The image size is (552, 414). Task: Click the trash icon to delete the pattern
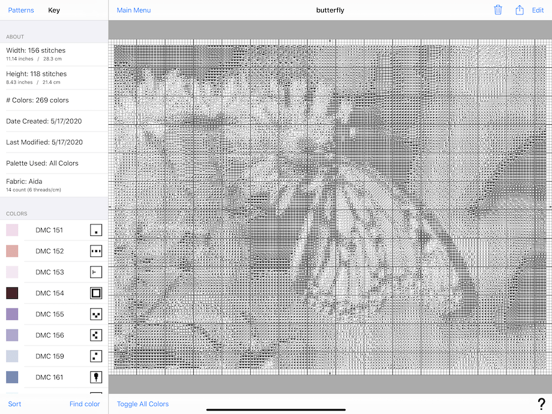(498, 10)
